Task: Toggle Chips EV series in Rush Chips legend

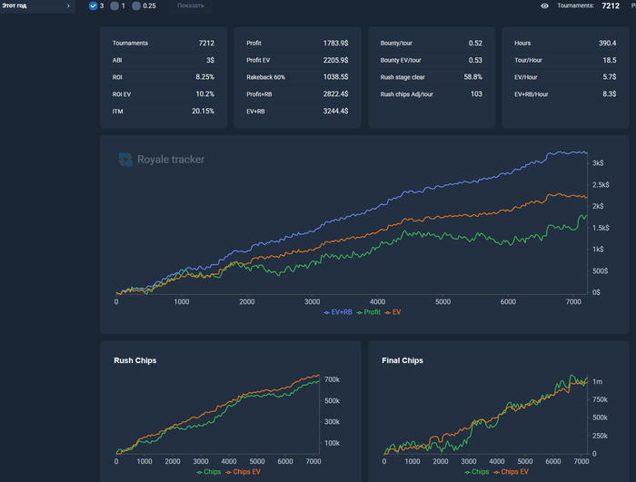Action: 243,472
